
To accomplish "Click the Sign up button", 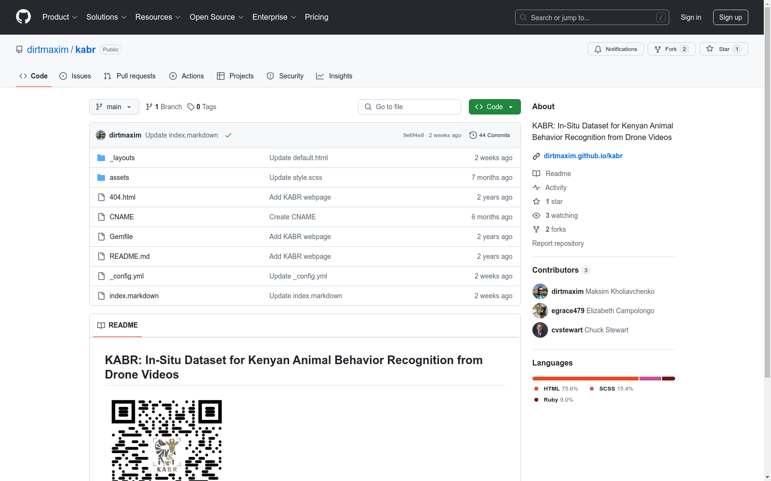I will (731, 17).
